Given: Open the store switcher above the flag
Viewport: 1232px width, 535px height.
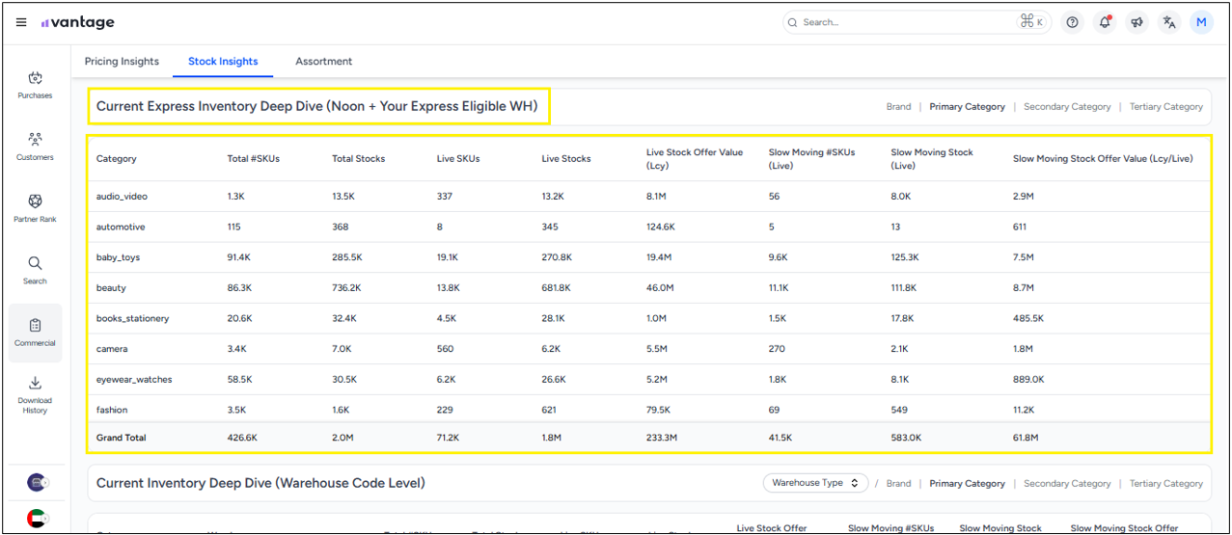Looking at the screenshot, I should click(37, 482).
